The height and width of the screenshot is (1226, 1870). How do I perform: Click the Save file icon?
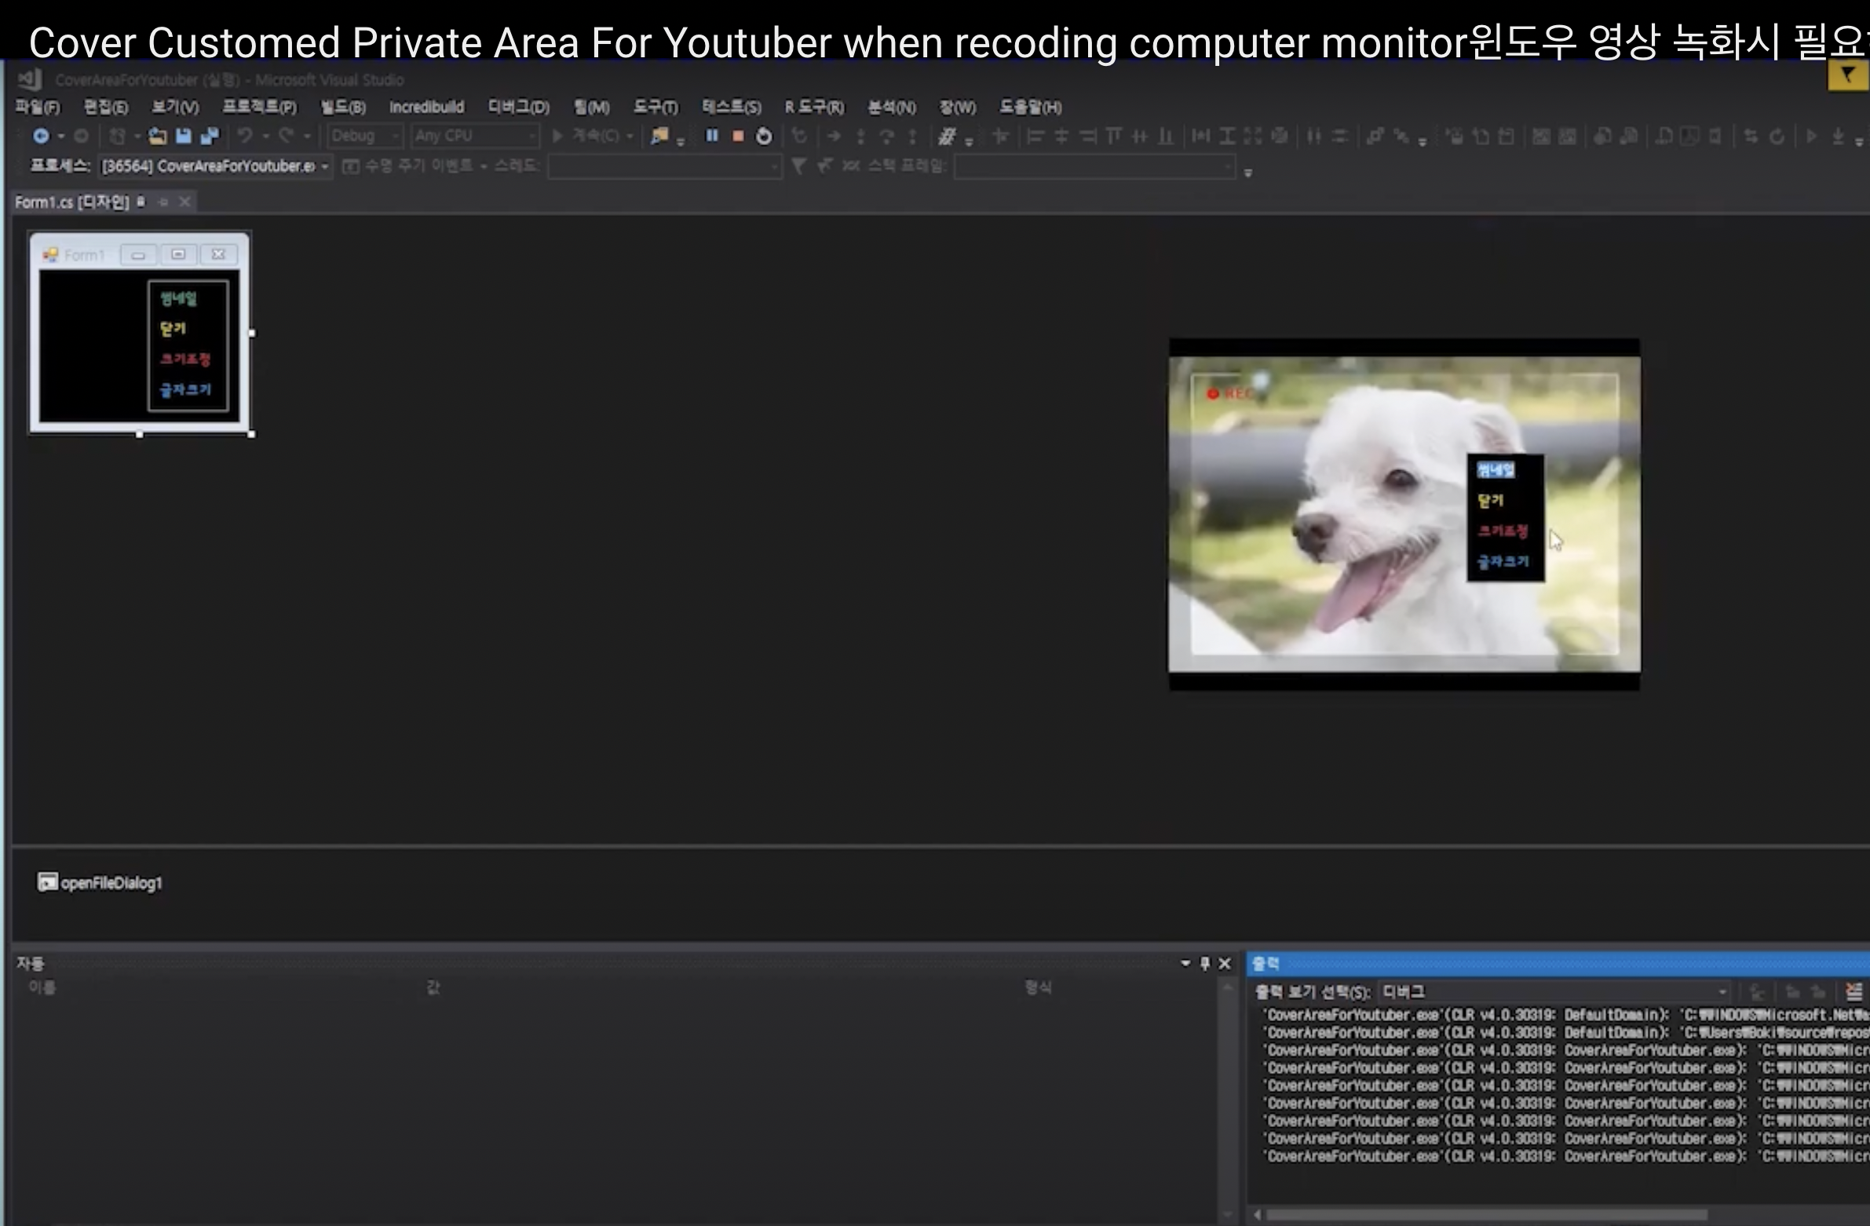pyautogui.click(x=183, y=136)
